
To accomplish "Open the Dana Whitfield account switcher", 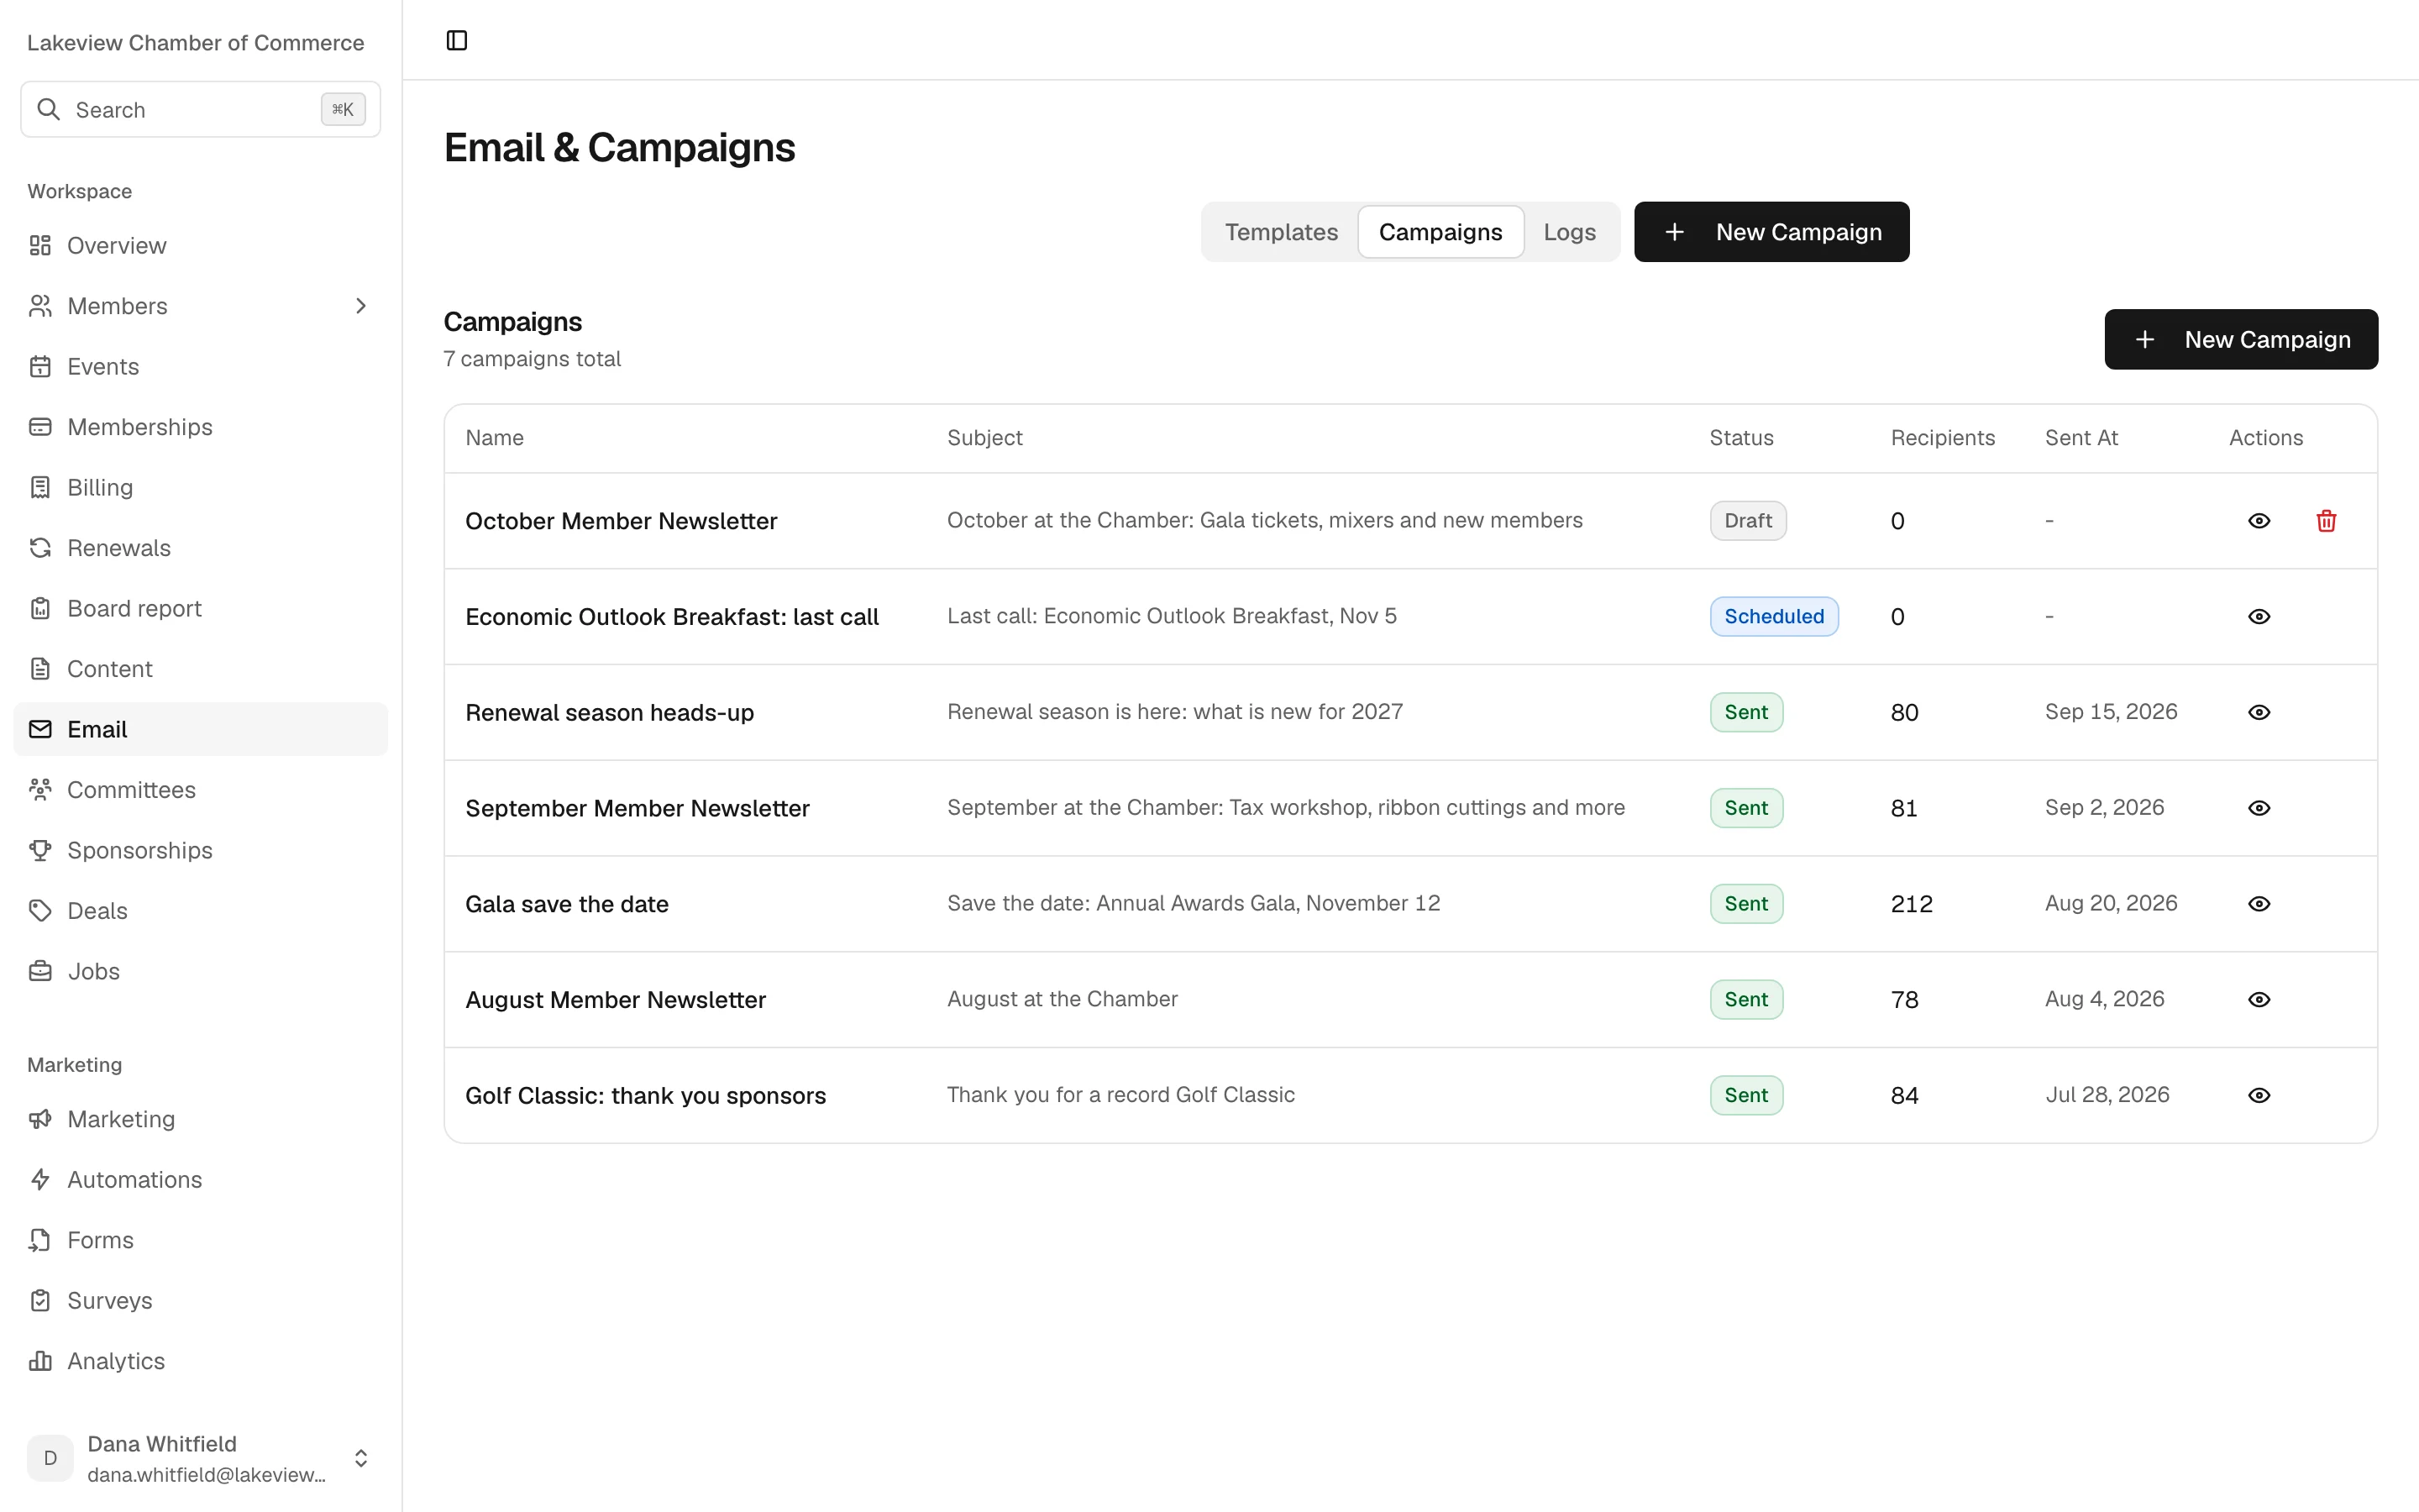I will 200,1458.
